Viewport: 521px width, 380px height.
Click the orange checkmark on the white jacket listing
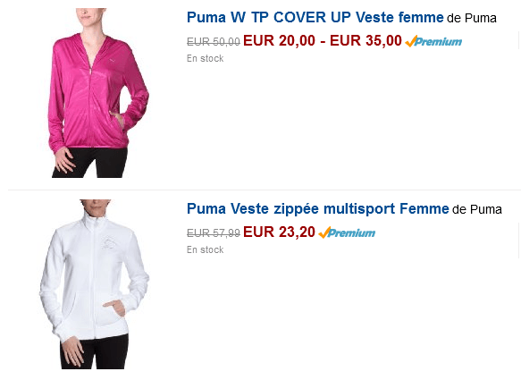pyautogui.click(x=324, y=232)
